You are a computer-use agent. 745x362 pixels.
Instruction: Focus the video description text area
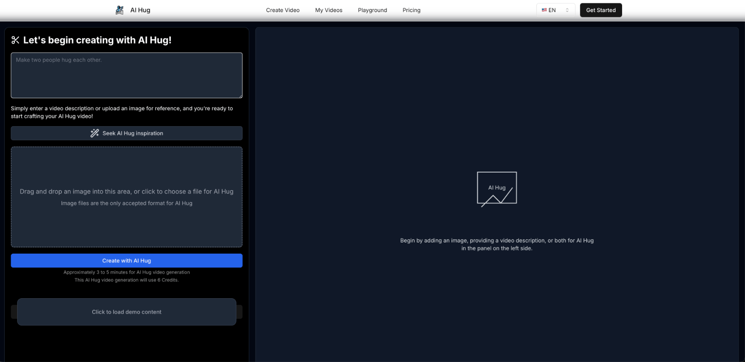127,75
